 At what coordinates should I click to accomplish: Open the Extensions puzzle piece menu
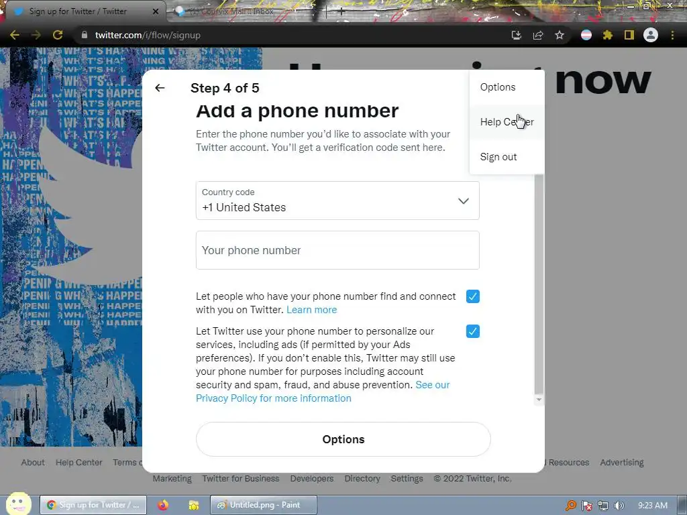pos(608,35)
